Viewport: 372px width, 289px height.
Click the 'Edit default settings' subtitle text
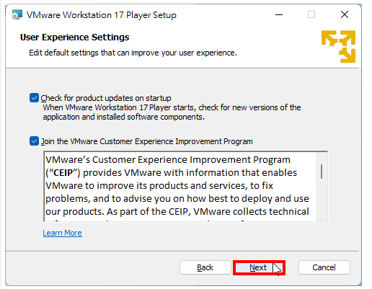[133, 53]
